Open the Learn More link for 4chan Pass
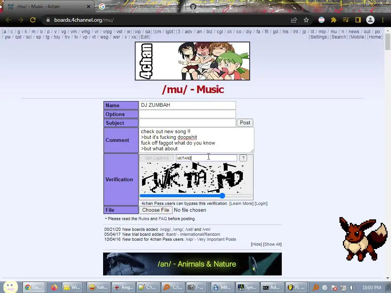 click(241, 203)
